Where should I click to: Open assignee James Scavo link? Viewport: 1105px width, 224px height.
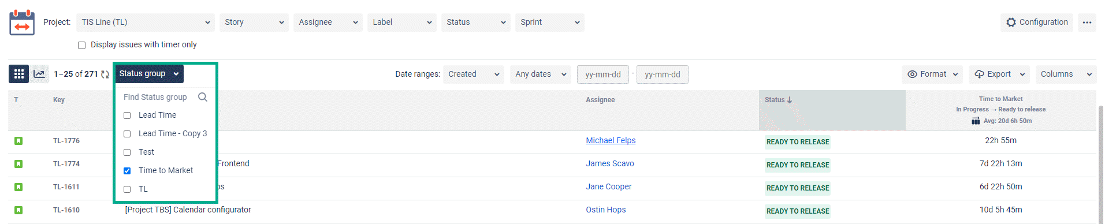tap(610, 163)
